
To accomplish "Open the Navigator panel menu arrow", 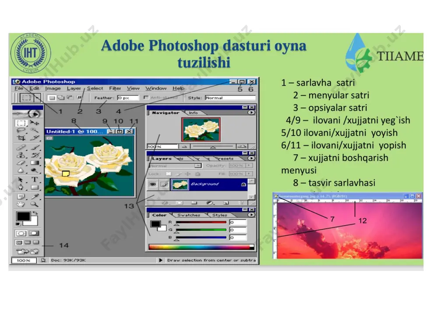I will [x=251, y=113].
